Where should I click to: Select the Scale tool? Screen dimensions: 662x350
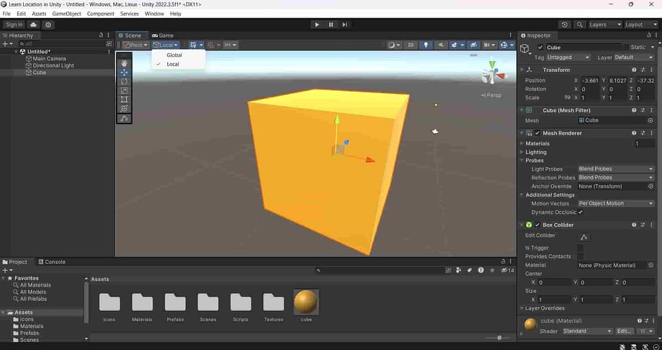(x=124, y=91)
